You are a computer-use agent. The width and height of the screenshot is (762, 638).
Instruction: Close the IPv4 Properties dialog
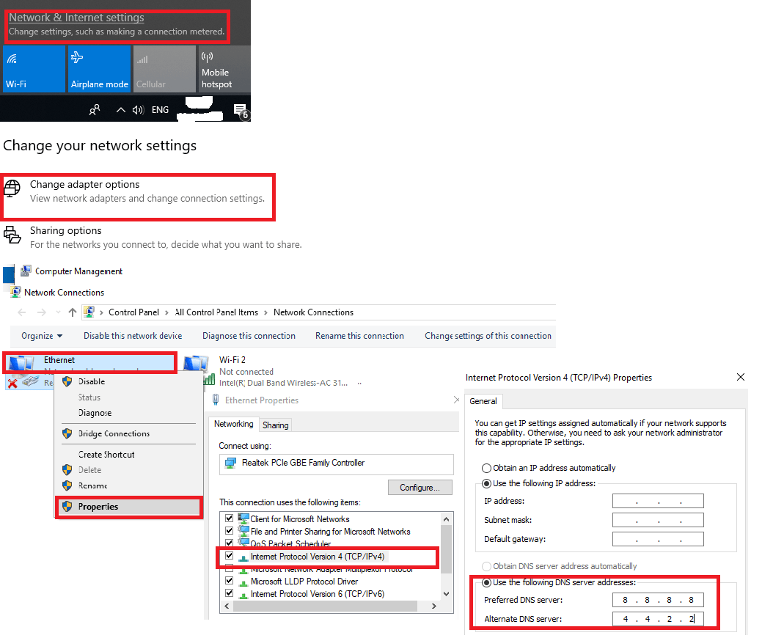tap(741, 378)
